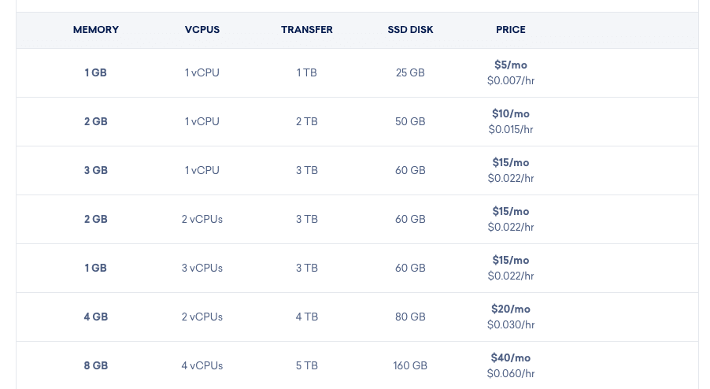This screenshot has width=710, height=389.
Task: Click the VCPUS column header
Action: point(202,30)
